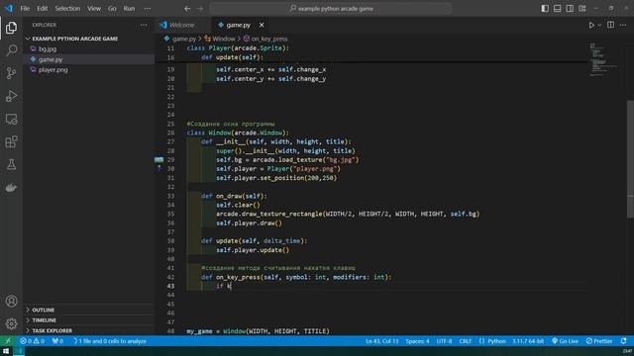This screenshot has height=356, width=634.
Task: Click the Windows Start button
Action: [6, 351]
